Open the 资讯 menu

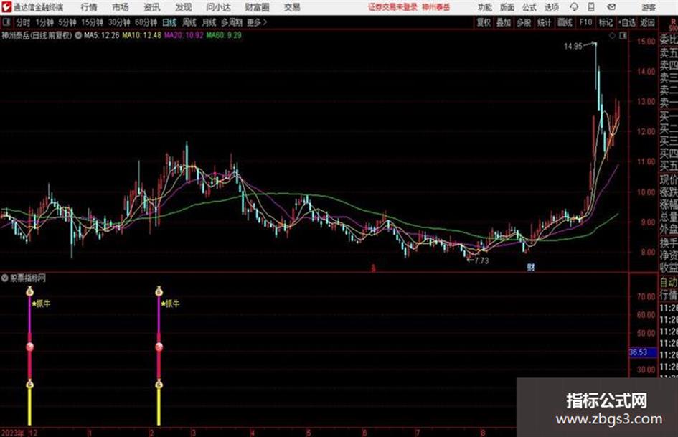point(152,7)
